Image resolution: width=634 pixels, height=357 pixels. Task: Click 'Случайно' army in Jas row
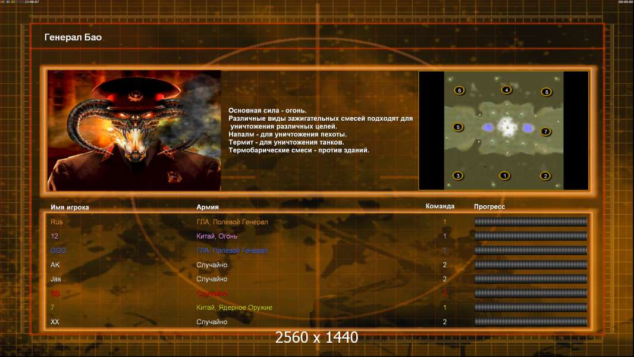pyautogui.click(x=212, y=279)
